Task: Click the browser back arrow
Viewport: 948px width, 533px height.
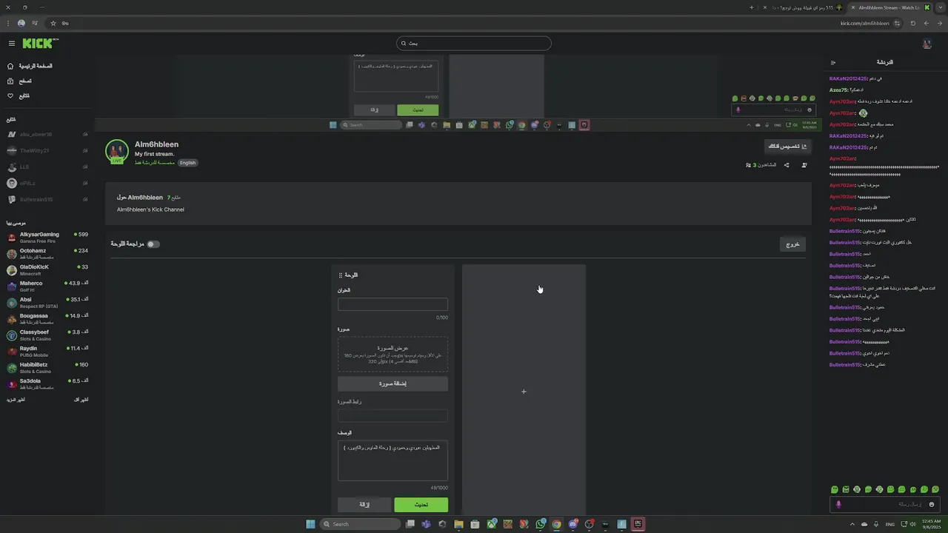Action: coord(938,23)
